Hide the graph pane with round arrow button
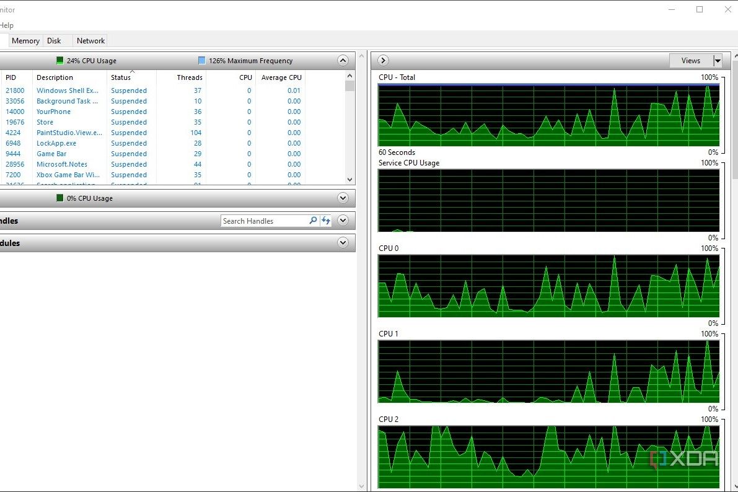The height and width of the screenshot is (492, 738). click(x=383, y=60)
